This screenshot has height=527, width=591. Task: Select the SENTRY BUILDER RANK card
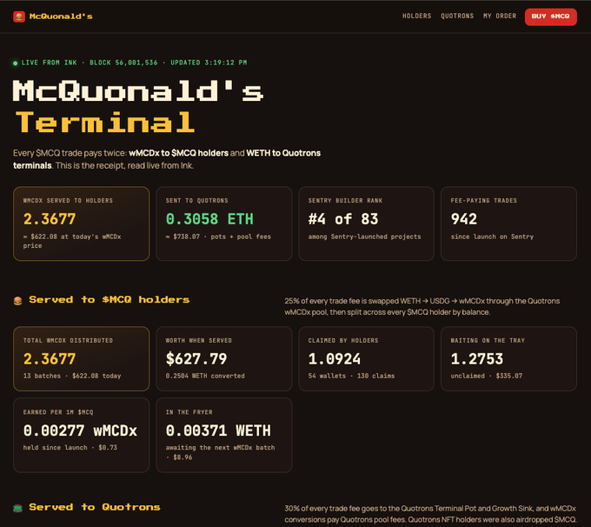[x=367, y=223]
